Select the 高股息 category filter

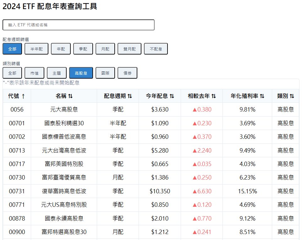(81, 73)
